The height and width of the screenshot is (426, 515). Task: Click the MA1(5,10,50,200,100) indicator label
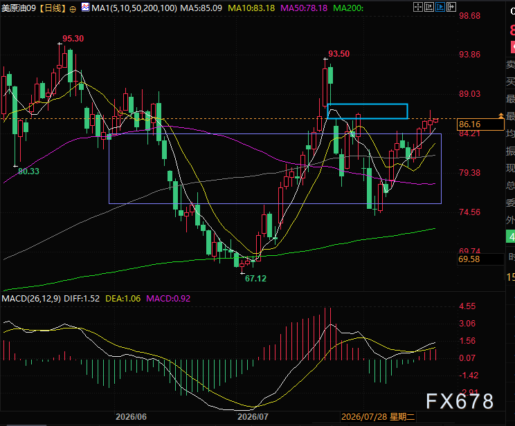[x=134, y=8]
